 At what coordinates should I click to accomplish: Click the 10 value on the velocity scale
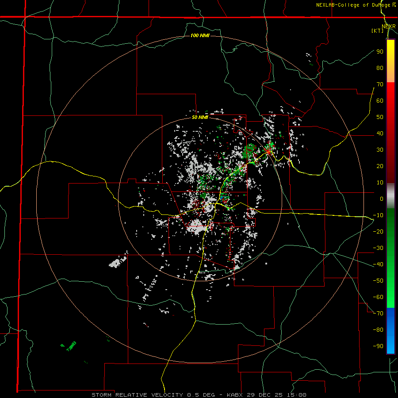(380, 183)
